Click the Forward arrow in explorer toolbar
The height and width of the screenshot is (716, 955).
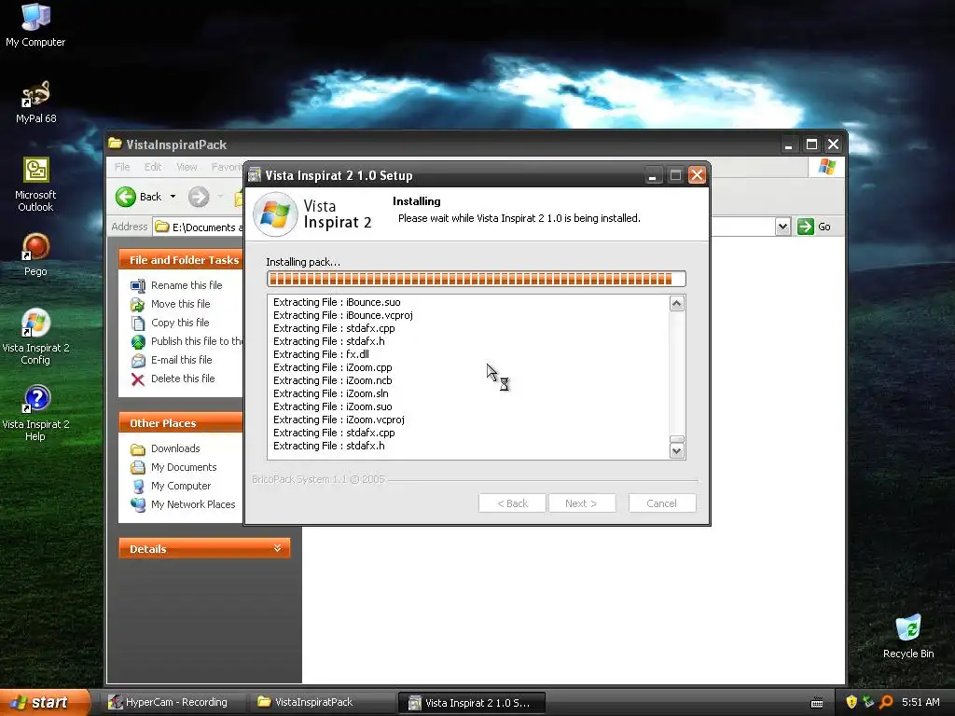[x=199, y=197]
